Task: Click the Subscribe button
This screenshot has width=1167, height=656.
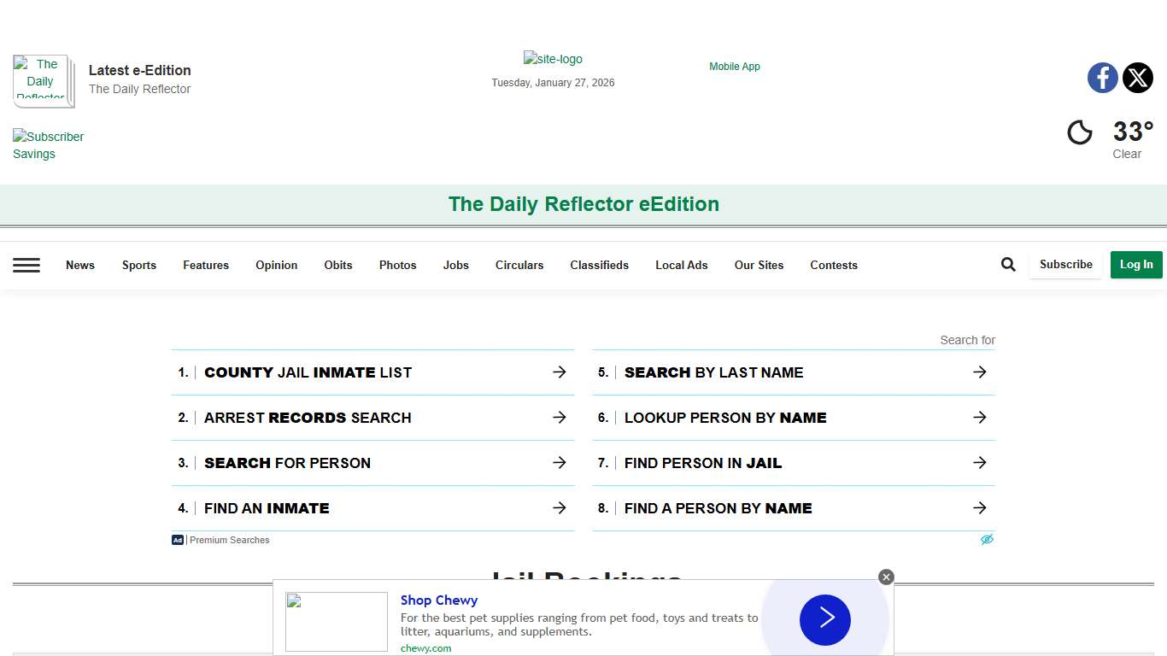Action: [1065, 265]
